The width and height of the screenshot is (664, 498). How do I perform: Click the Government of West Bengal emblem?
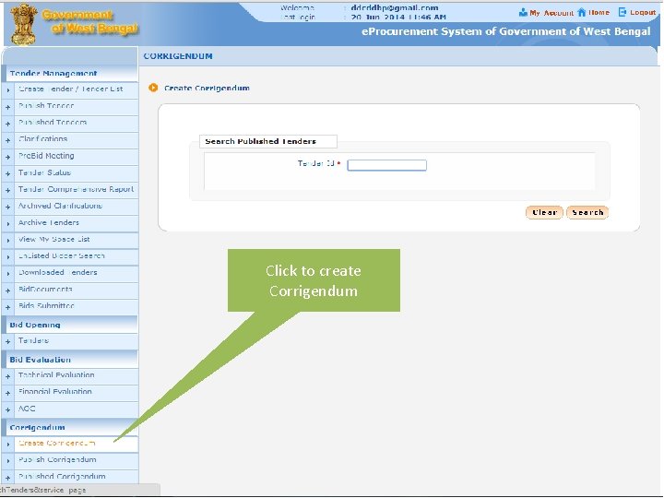[24, 24]
